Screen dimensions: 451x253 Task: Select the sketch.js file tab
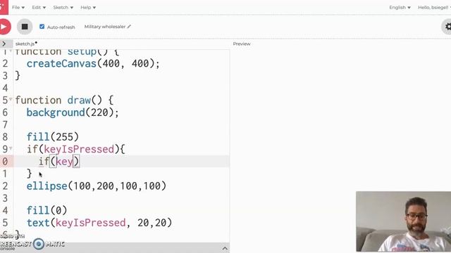coord(26,44)
